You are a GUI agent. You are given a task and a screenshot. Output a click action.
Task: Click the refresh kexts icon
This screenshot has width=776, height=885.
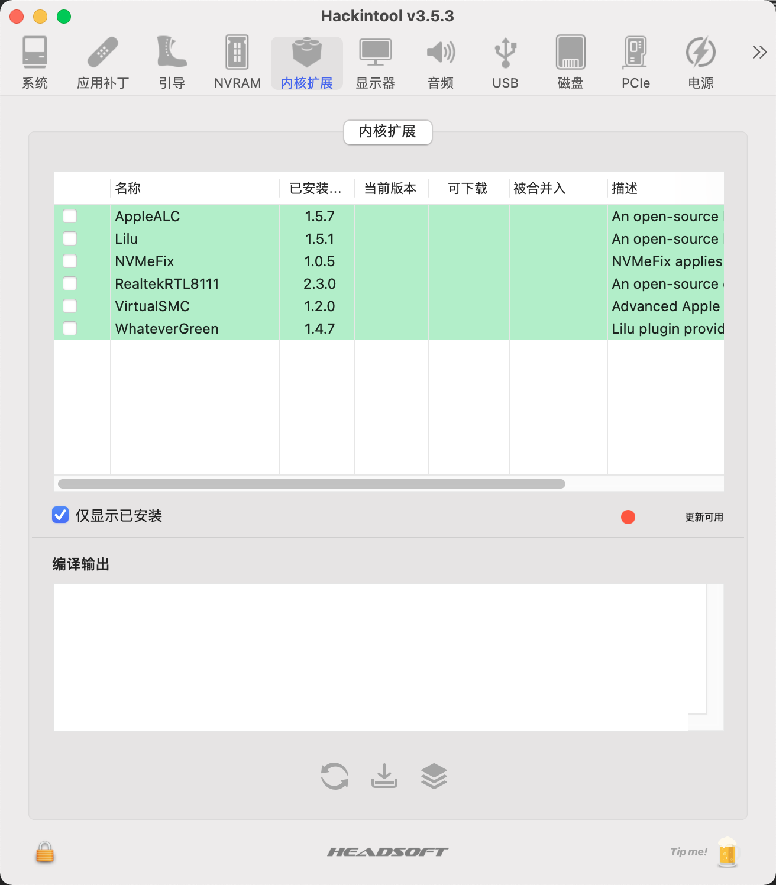click(335, 776)
